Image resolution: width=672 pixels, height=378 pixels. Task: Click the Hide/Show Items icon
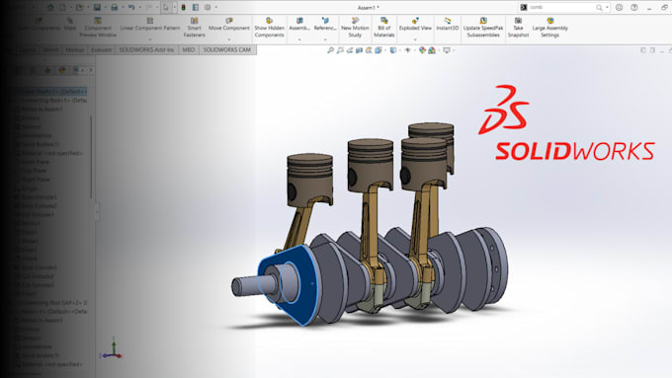coord(407,50)
